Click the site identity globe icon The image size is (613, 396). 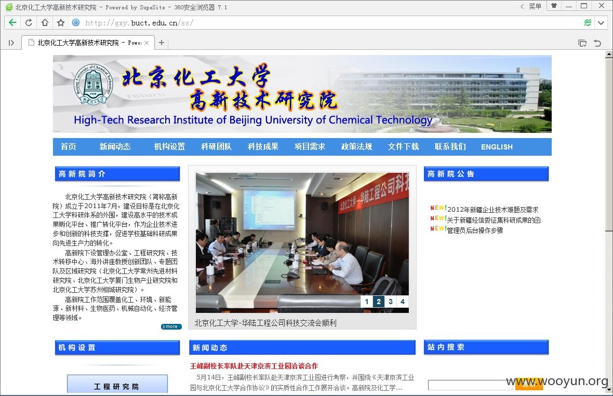(x=76, y=23)
